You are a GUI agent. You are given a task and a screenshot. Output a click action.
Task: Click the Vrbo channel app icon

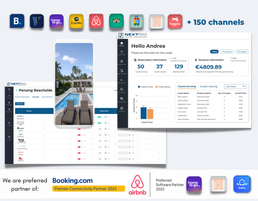(37, 21)
